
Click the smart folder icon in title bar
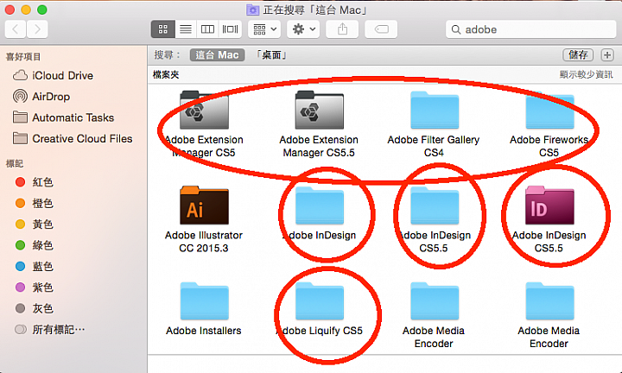(252, 9)
